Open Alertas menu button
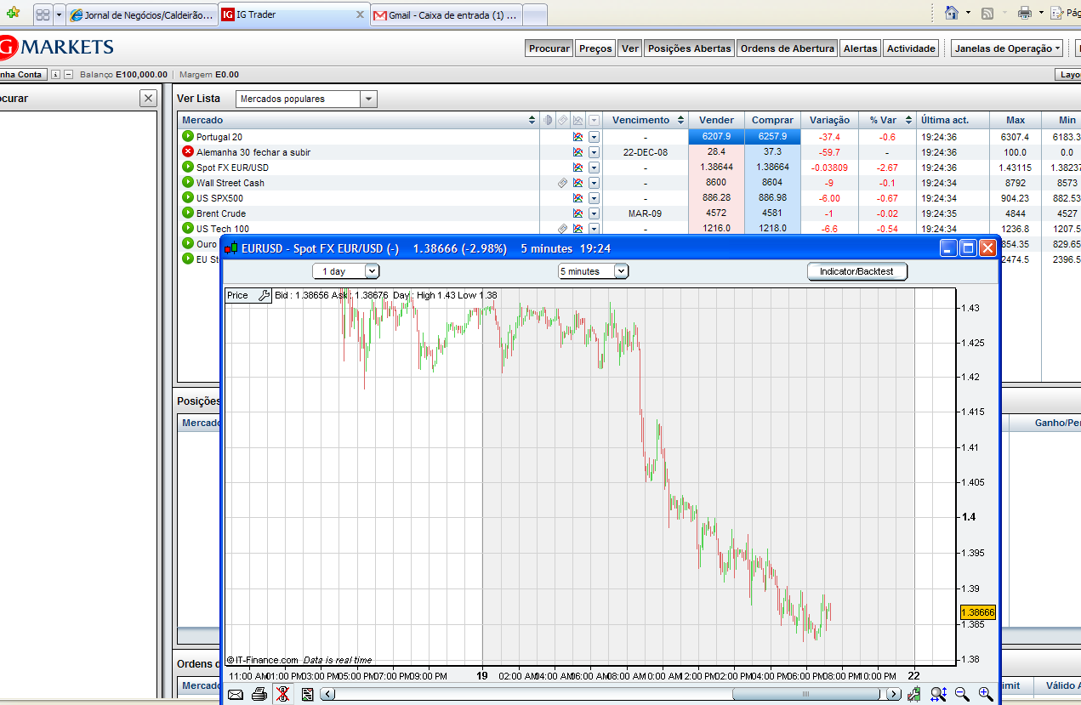Viewport: 1081px width, 705px height. (x=860, y=48)
